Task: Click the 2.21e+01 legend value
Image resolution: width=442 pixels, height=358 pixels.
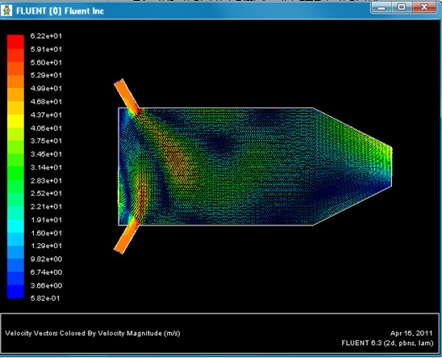Action: click(x=46, y=207)
